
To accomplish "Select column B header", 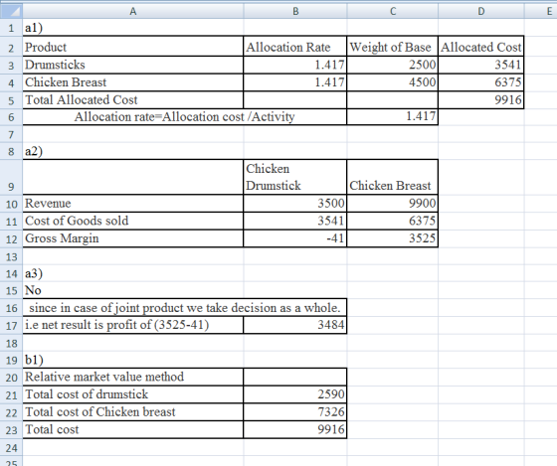I will [x=295, y=11].
